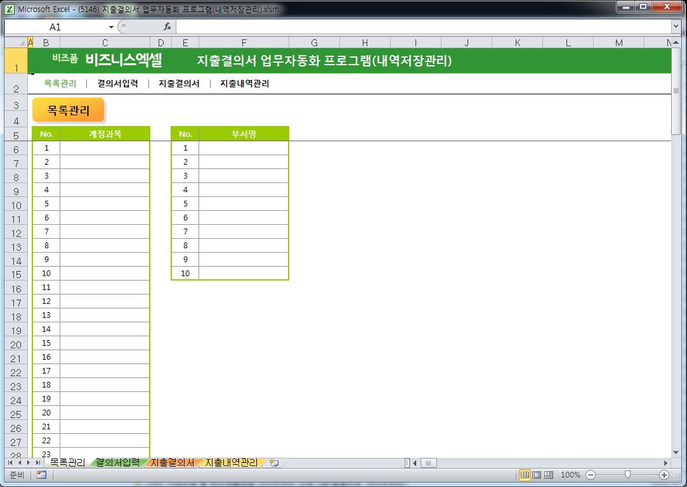
Task: Switch to Normal view icon
Action: 525,475
